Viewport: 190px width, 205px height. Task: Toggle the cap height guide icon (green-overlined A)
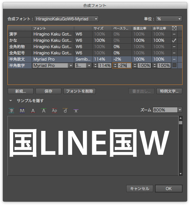(x=44, y=111)
